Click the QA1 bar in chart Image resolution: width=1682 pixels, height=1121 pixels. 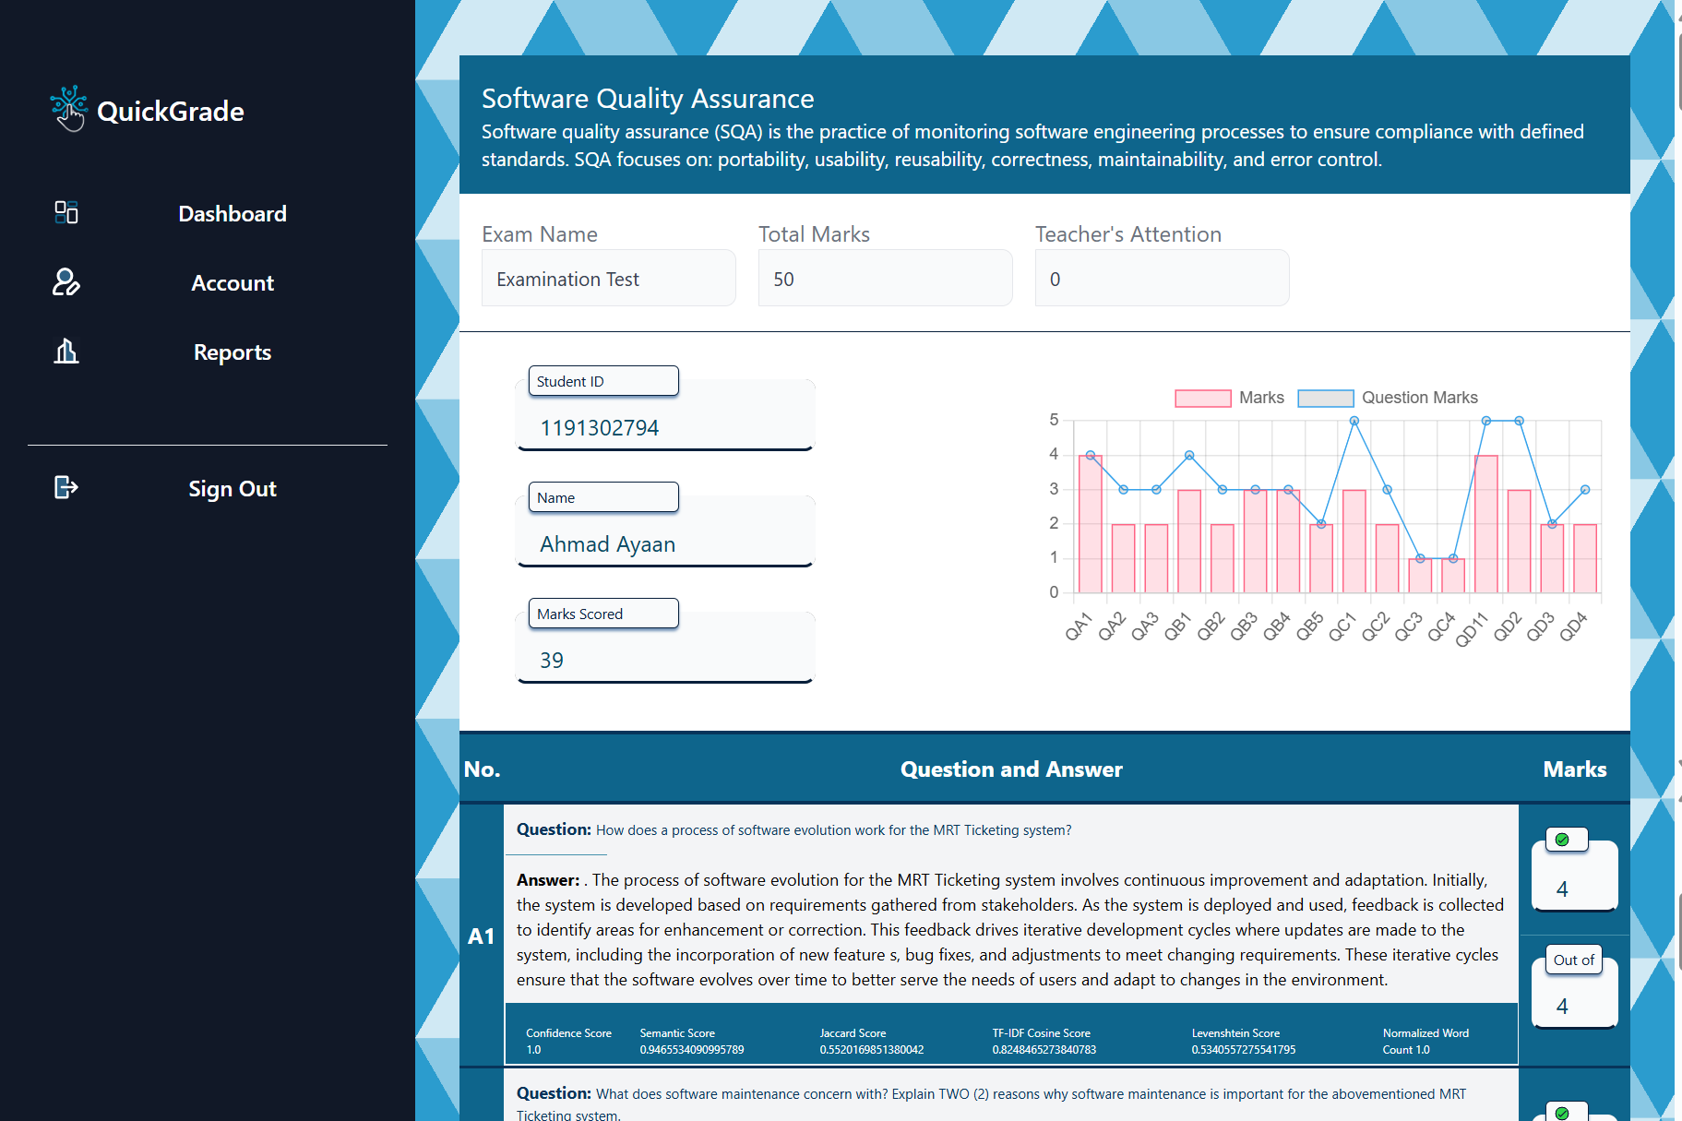1091,523
